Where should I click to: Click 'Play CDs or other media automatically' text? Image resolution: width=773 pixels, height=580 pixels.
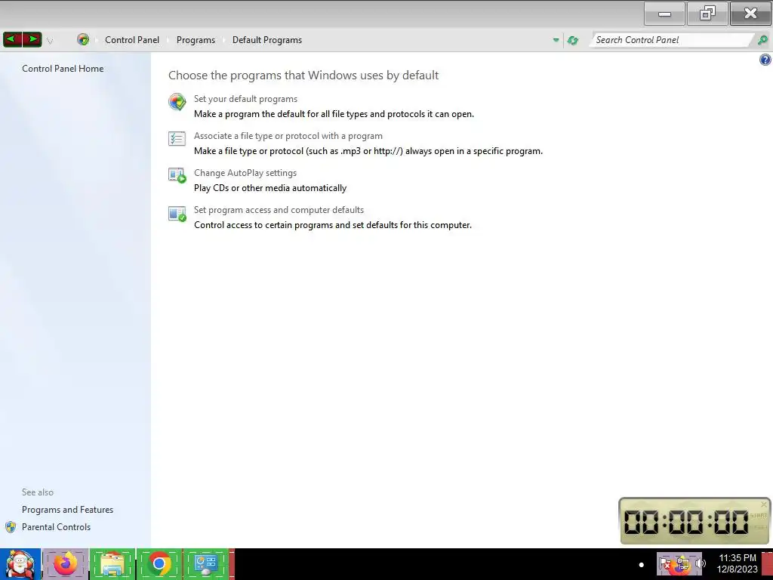[270, 188]
